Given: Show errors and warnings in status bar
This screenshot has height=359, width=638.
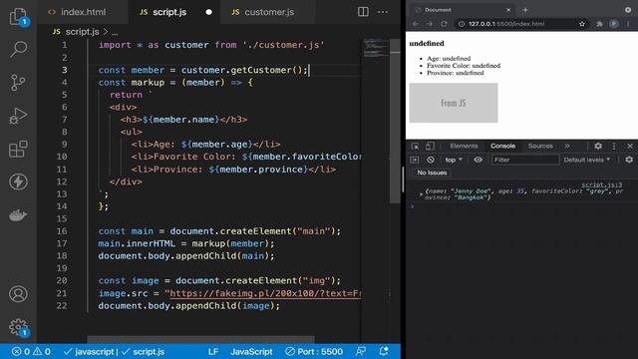Looking at the screenshot, I should pos(31,351).
